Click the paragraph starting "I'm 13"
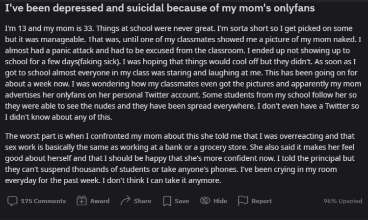Screen dimensions: 368x220 coord(183,73)
